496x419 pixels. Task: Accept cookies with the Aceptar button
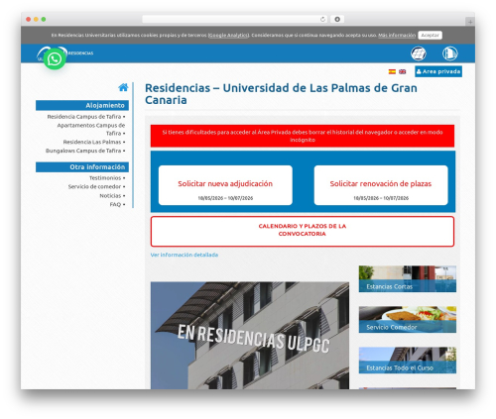coord(430,35)
